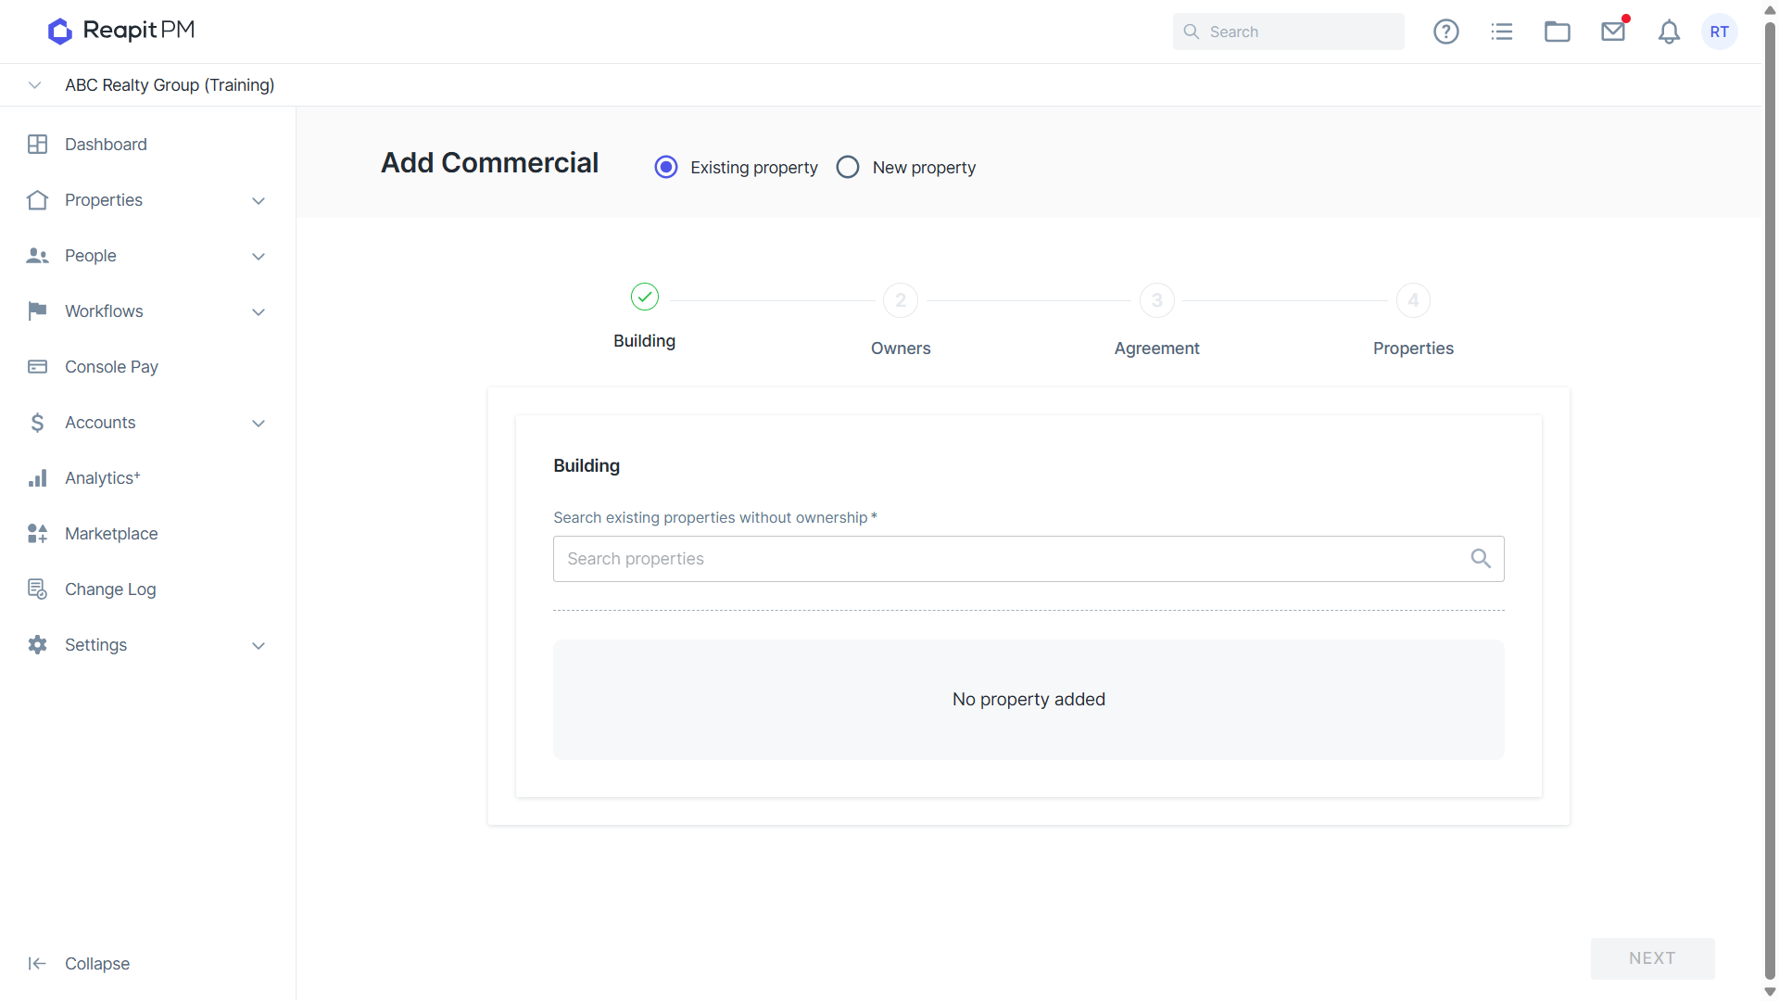The height and width of the screenshot is (1001, 1779).
Task: Select the New property radio button
Action: (847, 167)
